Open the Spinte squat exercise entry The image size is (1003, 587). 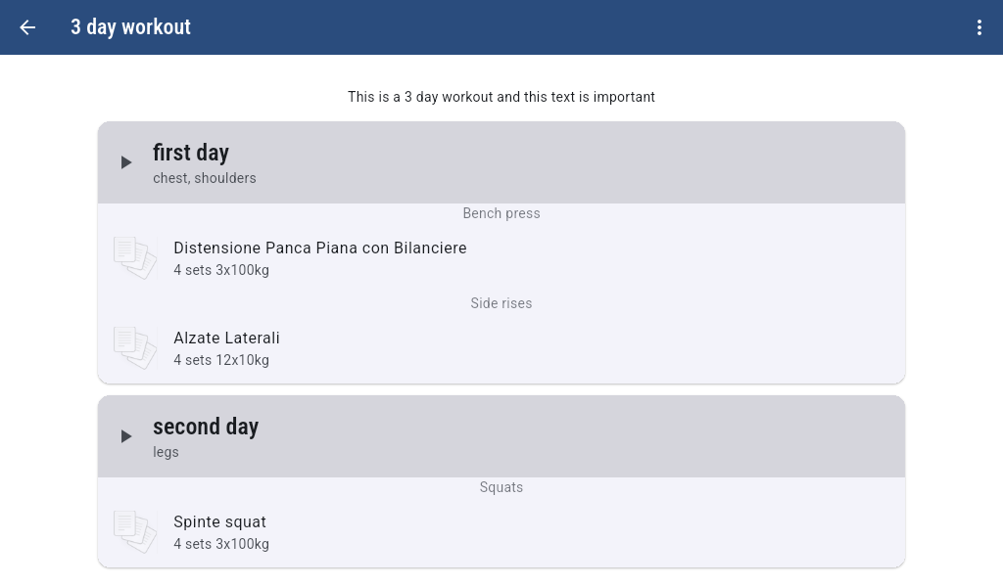click(219, 522)
